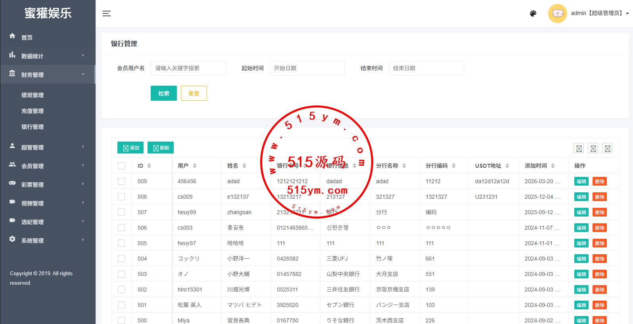The height and width of the screenshot is (324, 633).
Task: Click the green 检索 search button
Action: point(163,94)
